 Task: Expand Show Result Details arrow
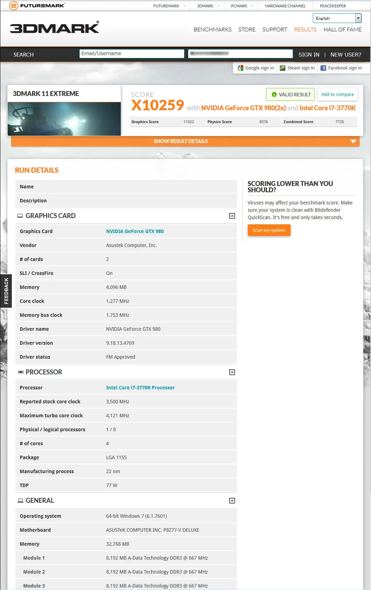pyautogui.click(x=353, y=141)
